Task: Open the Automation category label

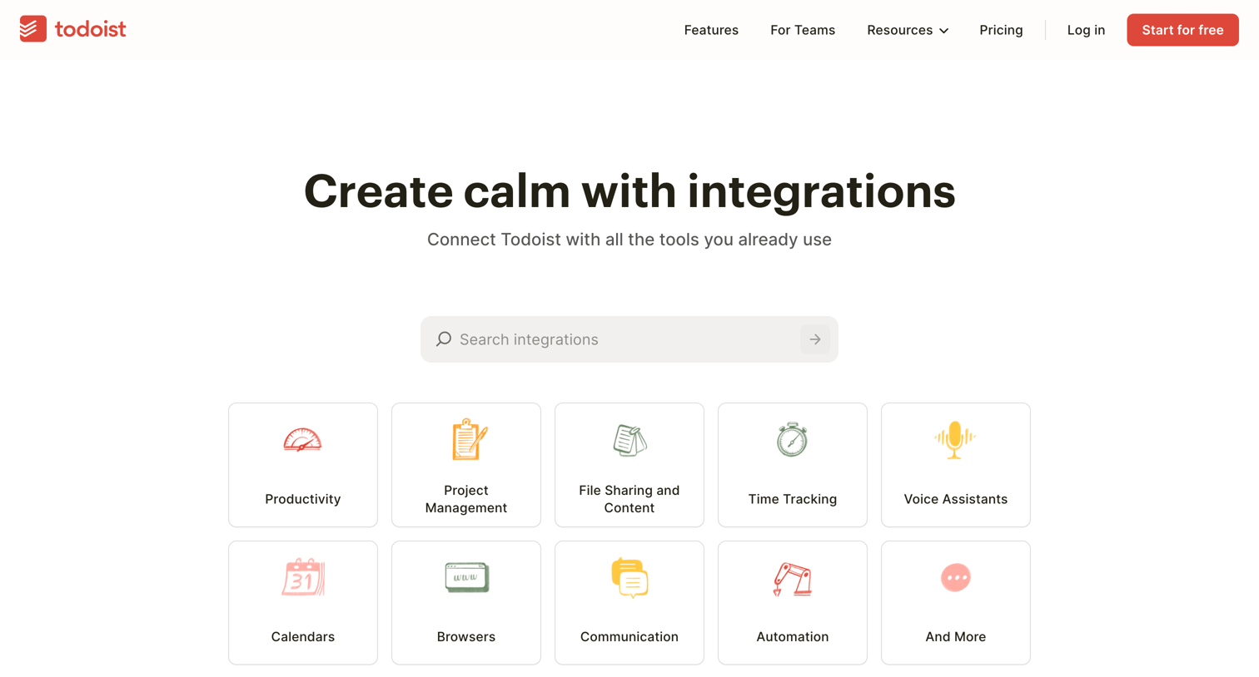Action: (793, 637)
